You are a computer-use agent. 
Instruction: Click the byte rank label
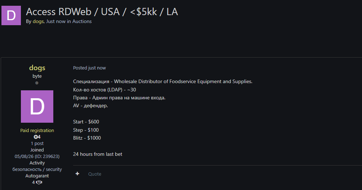[37, 76]
